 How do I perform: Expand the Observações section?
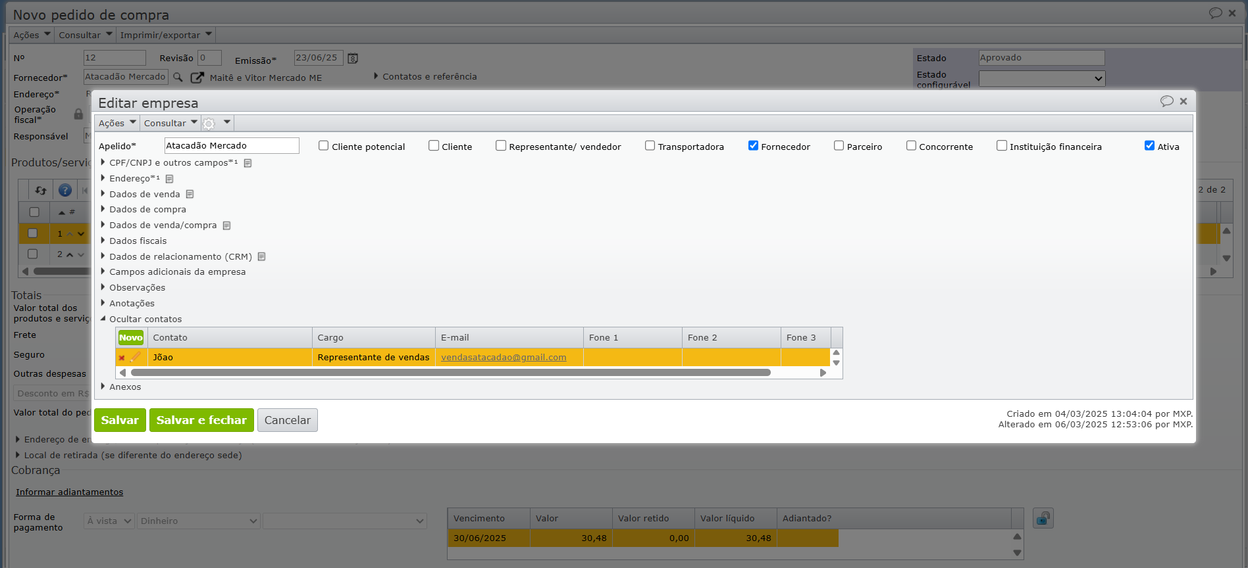[x=133, y=288]
